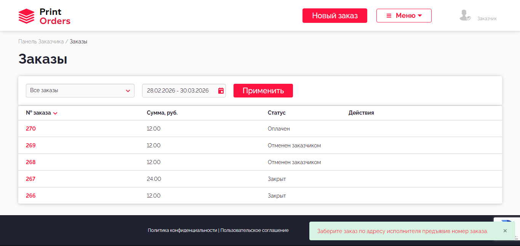The height and width of the screenshot is (246, 520).
Task: Click the Новый заказ button
Action: tap(334, 16)
